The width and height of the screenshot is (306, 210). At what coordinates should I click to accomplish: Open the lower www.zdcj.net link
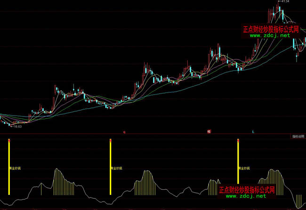[247, 196]
